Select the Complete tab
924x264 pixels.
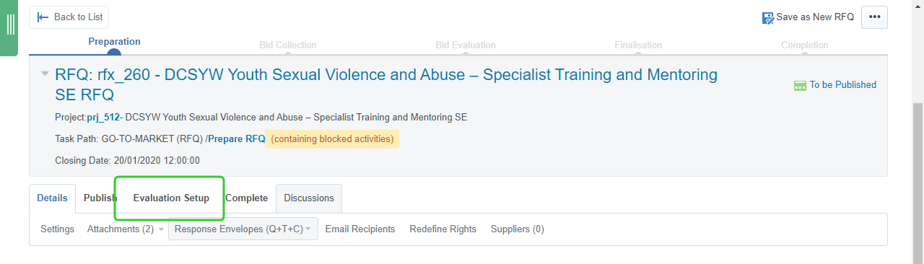[x=246, y=198]
